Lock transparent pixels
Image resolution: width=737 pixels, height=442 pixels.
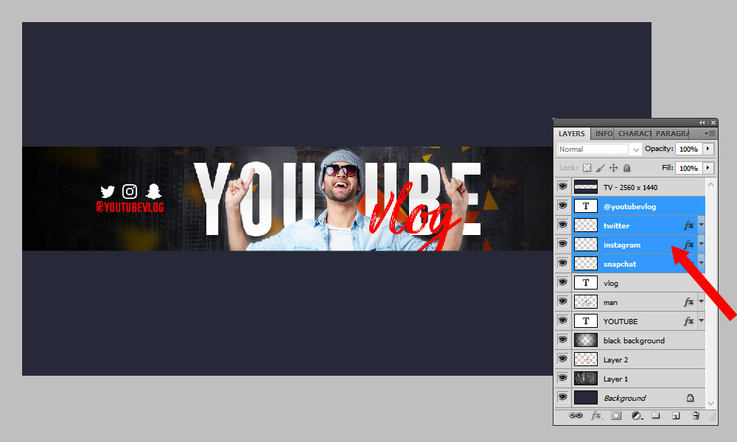tap(587, 168)
